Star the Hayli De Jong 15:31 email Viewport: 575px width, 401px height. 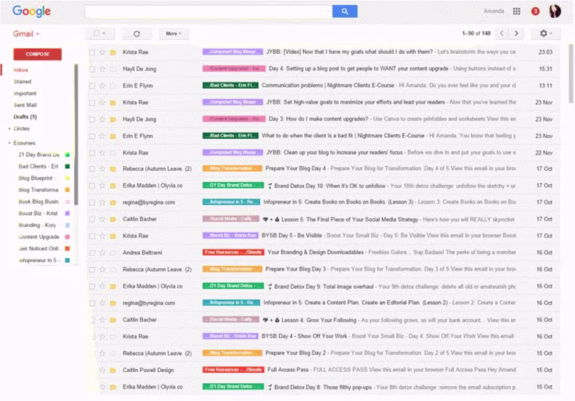(102, 69)
